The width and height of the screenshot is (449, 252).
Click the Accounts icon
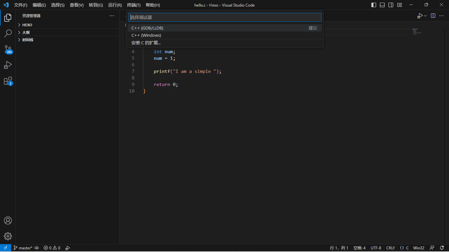coord(8,220)
